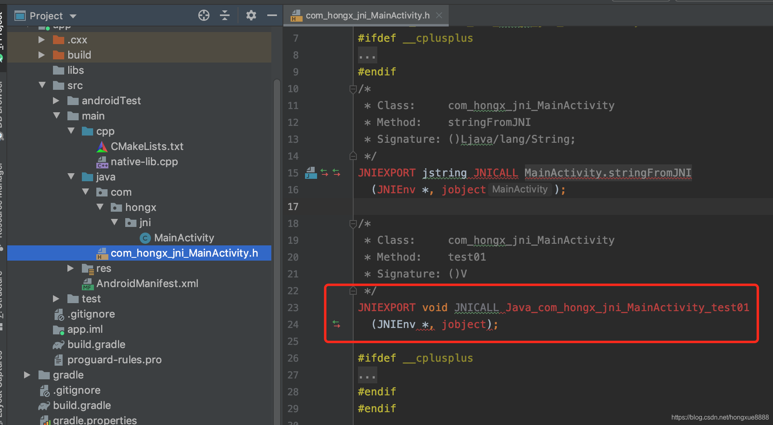Click the CMake icon beside CMakeLists.txt
The image size is (773, 425).
pos(102,147)
